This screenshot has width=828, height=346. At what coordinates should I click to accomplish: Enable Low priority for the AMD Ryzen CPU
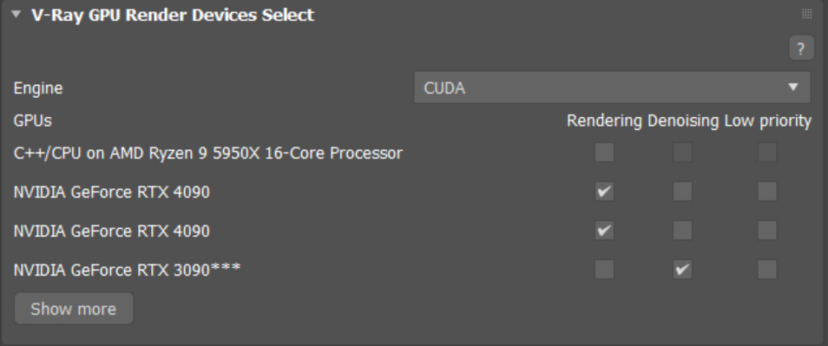point(766,153)
